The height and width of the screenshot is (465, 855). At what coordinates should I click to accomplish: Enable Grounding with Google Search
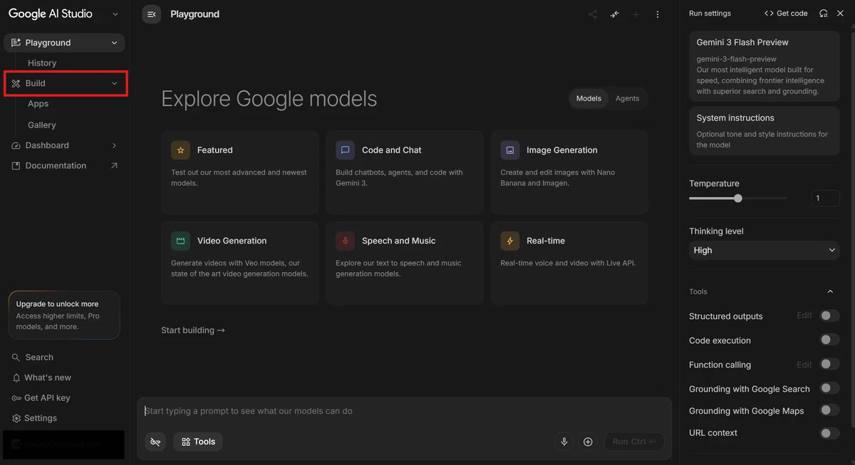click(829, 388)
